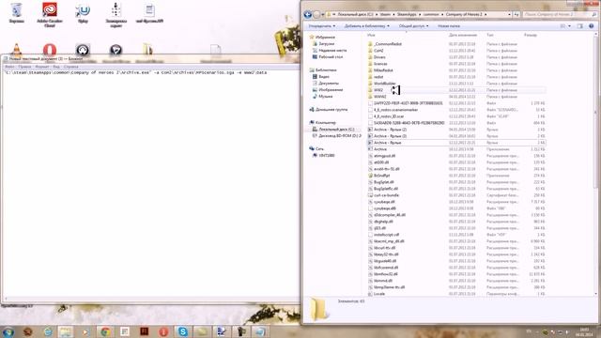Open Internet Explorer from the taskbar

click(x=48, y=331)
